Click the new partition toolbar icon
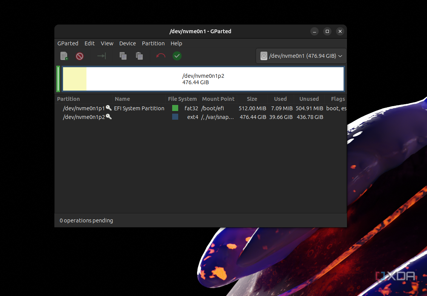The height and width of the screenshot is (296, 427). point(64,56)
